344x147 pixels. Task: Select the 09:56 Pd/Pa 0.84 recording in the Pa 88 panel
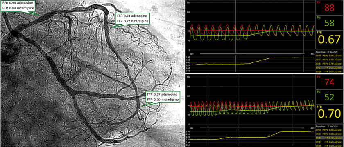328,56
